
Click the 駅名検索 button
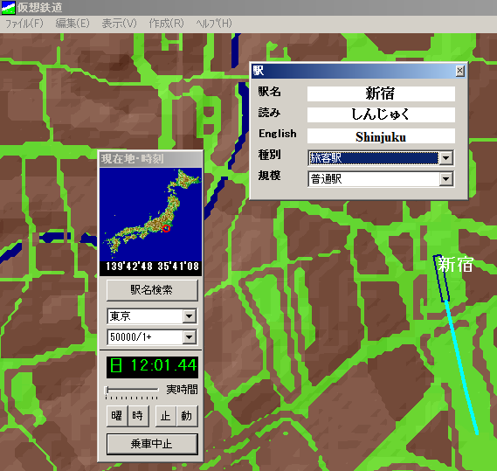[x=152, y=290]
